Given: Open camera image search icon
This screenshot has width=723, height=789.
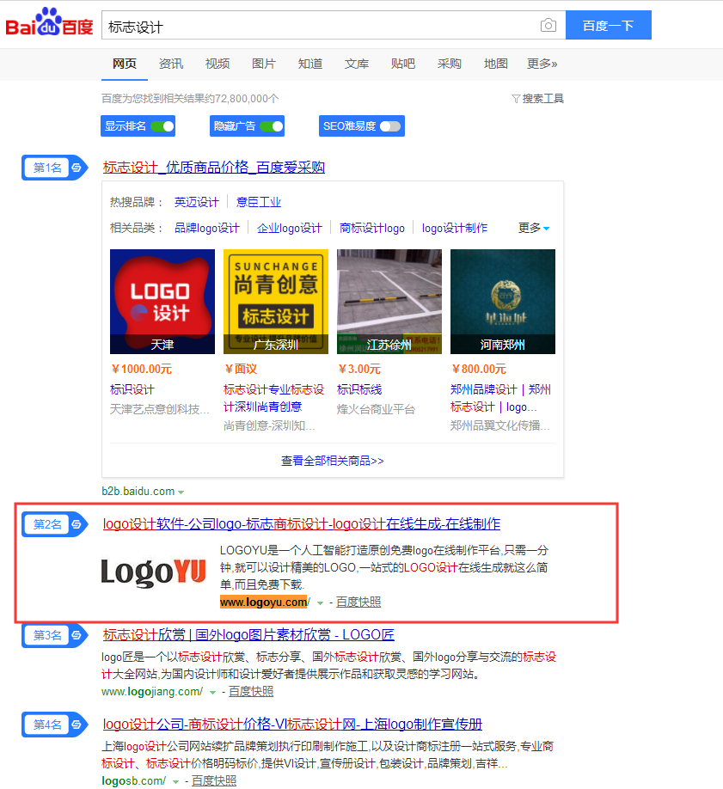Looking at the screenshot, I should coord(548,25).
